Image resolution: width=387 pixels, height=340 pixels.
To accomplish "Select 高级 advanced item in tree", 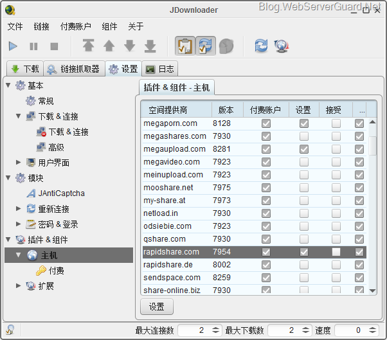I will [50, 147].
